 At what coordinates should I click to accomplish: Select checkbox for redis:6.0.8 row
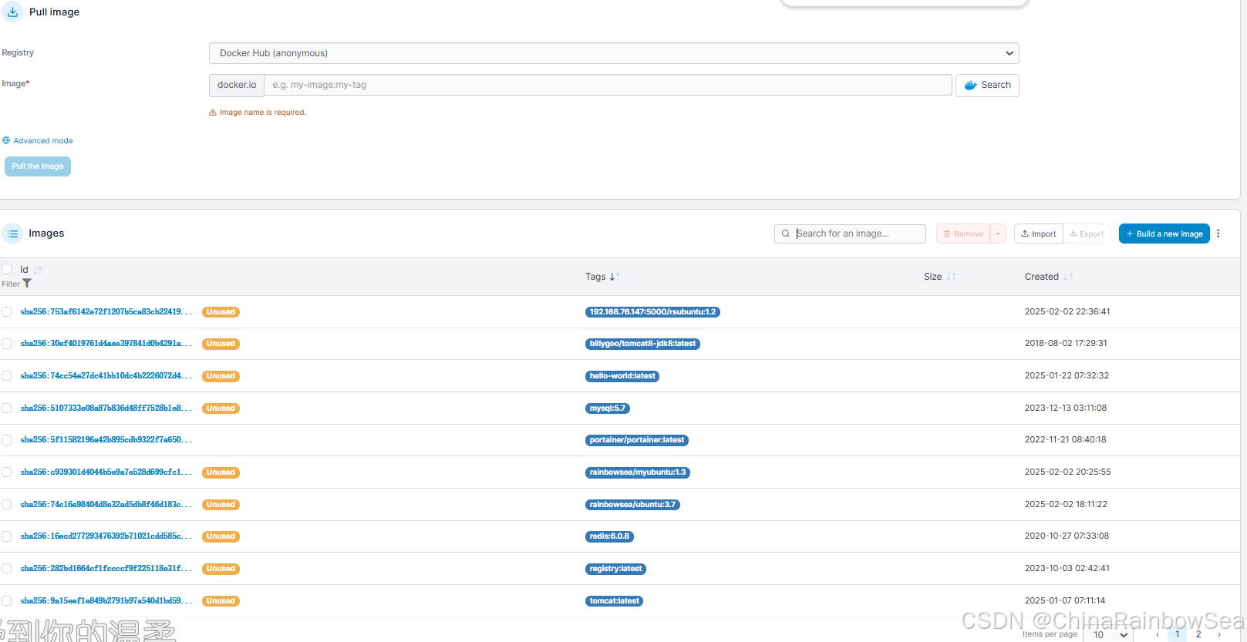tap(6, 536)
